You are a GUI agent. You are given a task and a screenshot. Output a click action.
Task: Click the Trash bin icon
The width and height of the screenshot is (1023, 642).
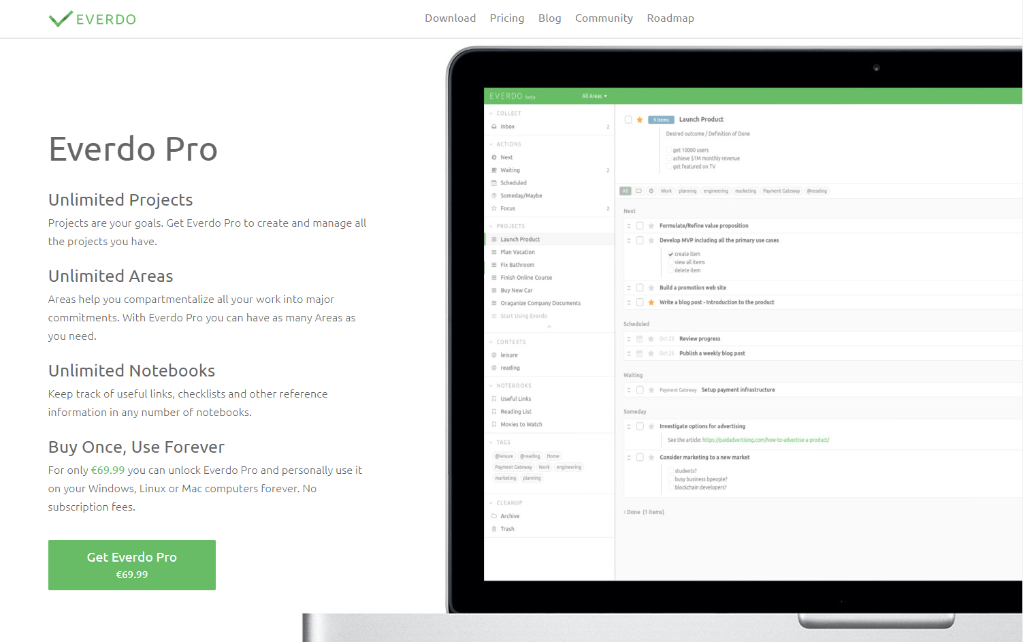click(x=494, y=529)
